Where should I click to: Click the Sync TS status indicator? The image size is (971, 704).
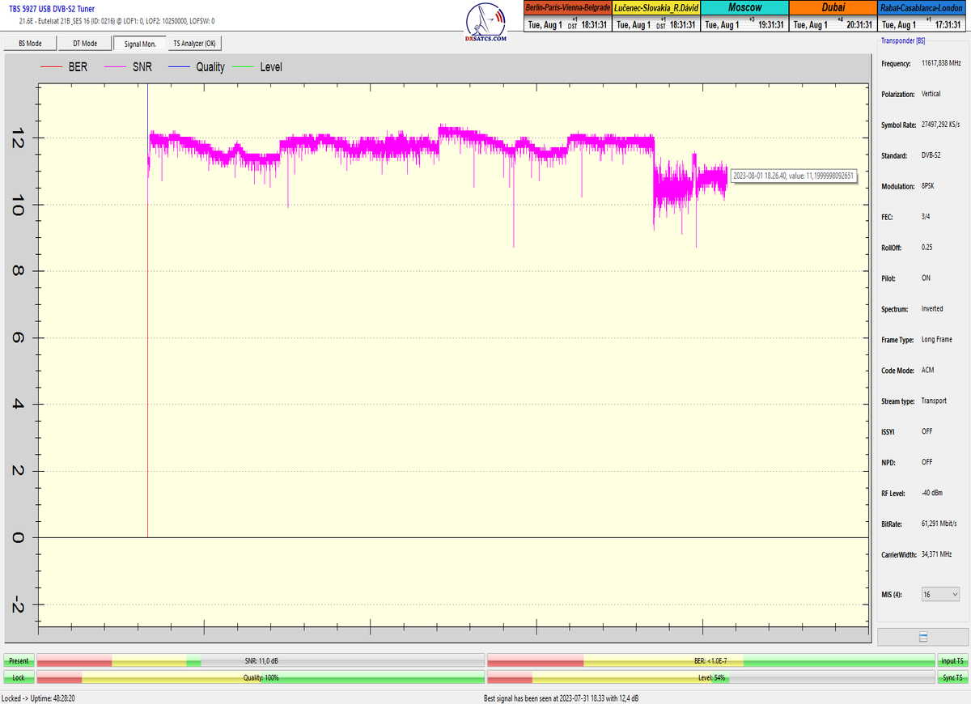952,677
